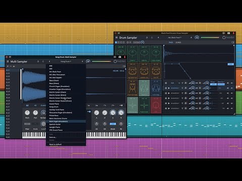Click the expand panel icon in Drum Sampler toolbar
242x181 pixels.
233,42
